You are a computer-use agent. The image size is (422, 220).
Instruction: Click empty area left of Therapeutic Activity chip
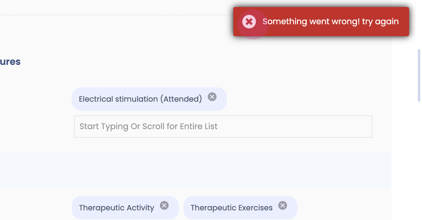[x=35, y=208]
